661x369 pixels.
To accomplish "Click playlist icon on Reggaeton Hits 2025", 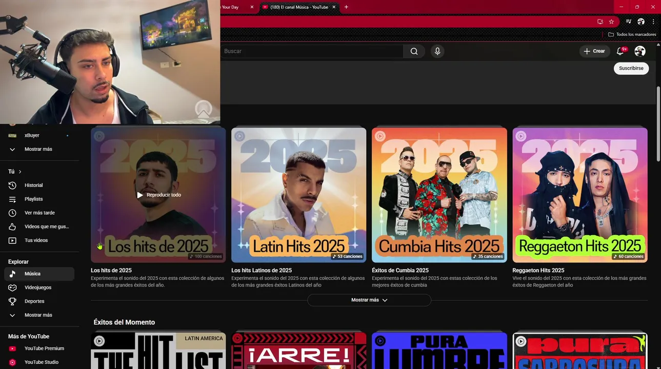I will [x=521, y=136].
